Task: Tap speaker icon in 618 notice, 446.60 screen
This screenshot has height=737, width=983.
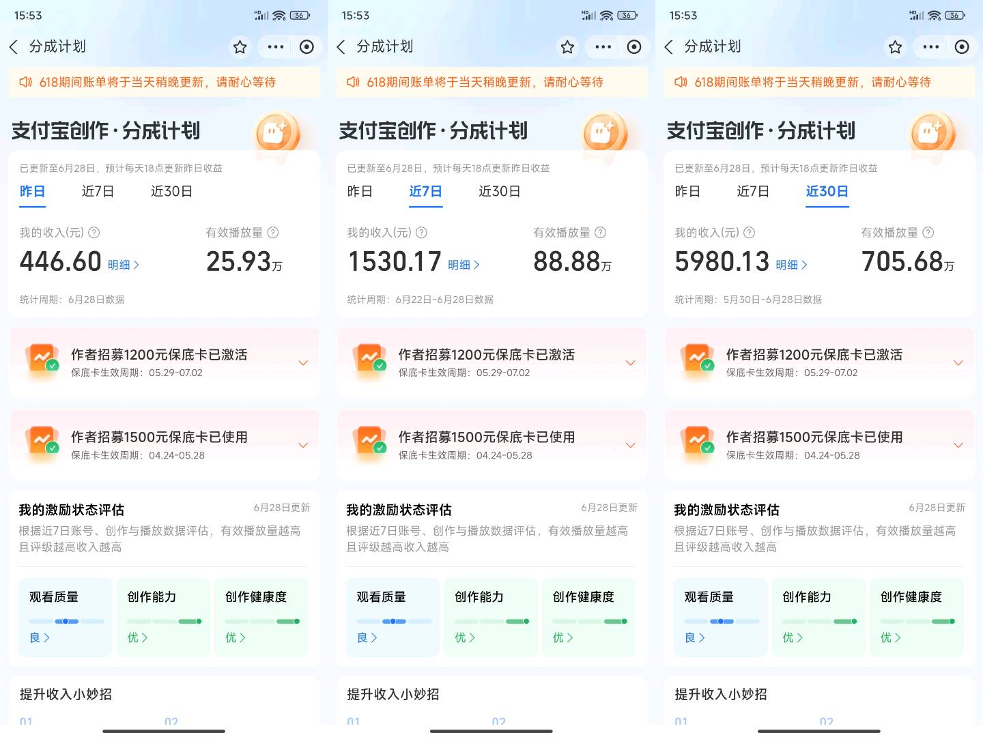Action: [25, 82]
